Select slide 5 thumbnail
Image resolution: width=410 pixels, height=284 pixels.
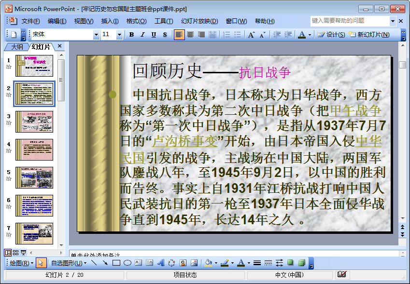tap(34, 178)
